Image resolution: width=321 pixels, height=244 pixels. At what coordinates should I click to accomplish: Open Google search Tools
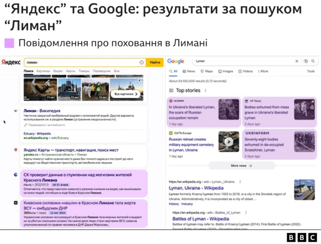coord(310,71)
